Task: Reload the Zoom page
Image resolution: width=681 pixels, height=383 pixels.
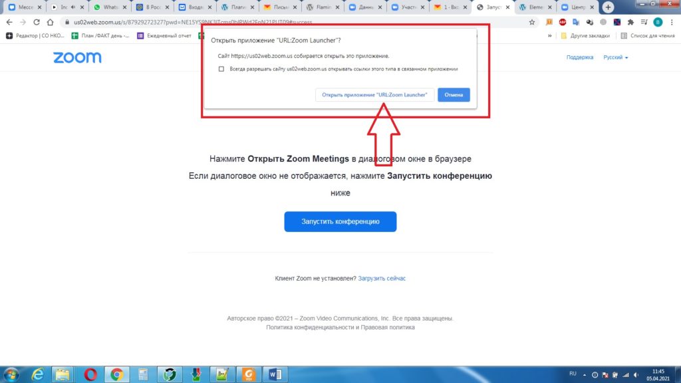Action: coord(37,22)
